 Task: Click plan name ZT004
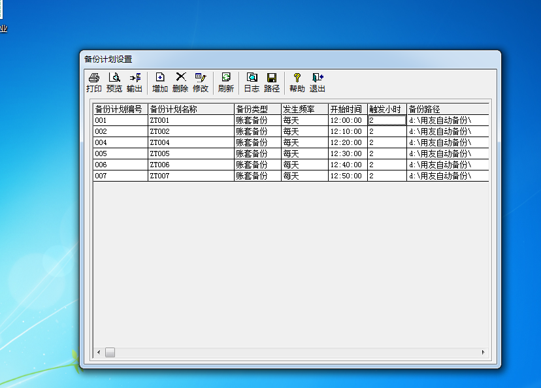coord(191,142)
